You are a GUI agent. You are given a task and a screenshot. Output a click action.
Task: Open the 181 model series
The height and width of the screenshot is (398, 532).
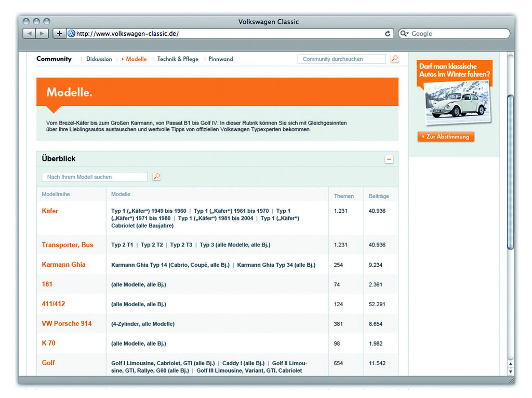pos(47,284)
